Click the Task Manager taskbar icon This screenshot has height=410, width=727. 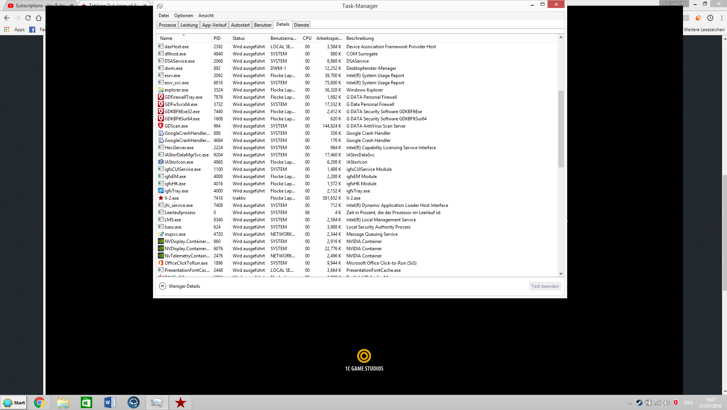click(157, 402)
